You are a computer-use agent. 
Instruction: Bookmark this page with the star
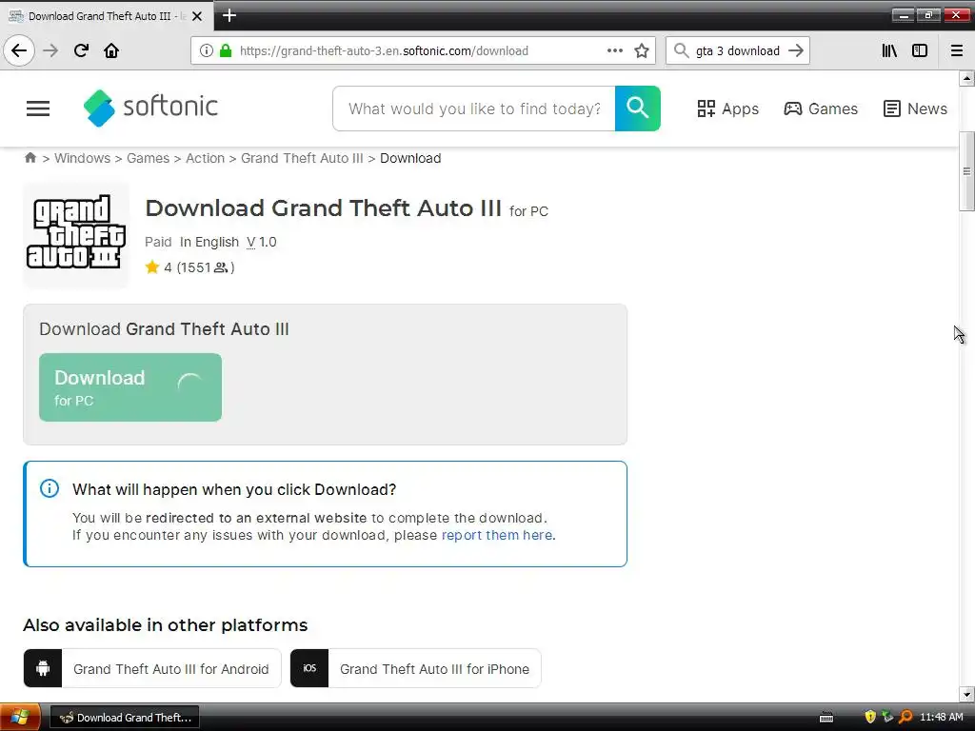click(642, 50)
